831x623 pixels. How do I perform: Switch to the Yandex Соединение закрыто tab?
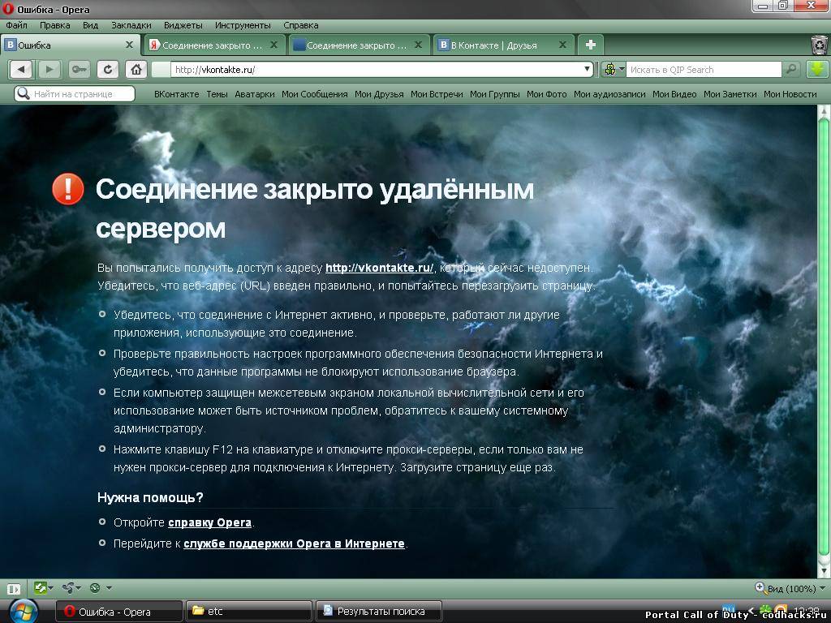click(x=214, y=45)
